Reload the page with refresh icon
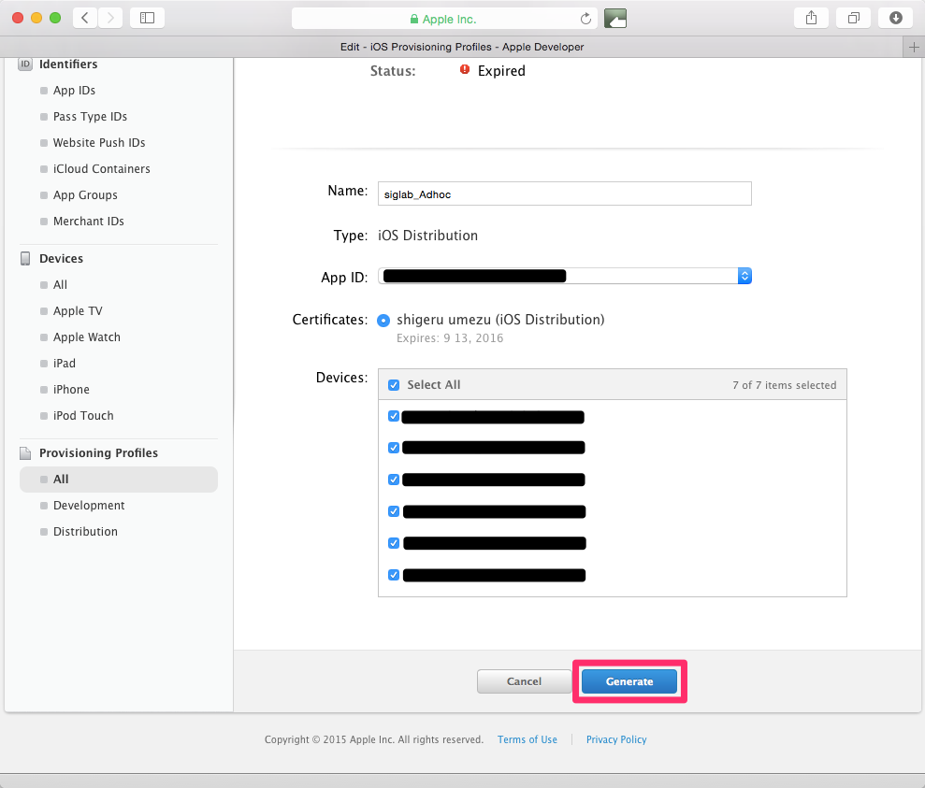 (x=585, y=19)
